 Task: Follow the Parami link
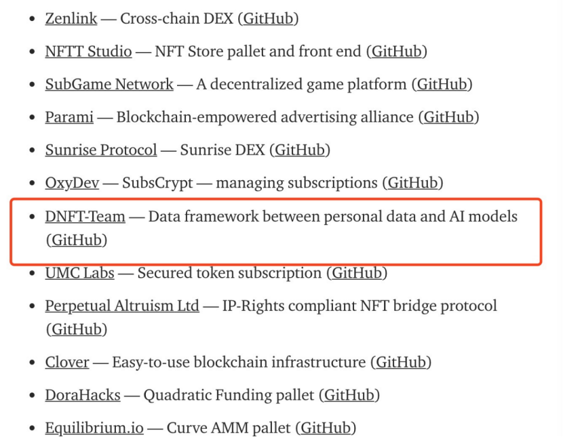pyautogui.click(x=69, y=117)
